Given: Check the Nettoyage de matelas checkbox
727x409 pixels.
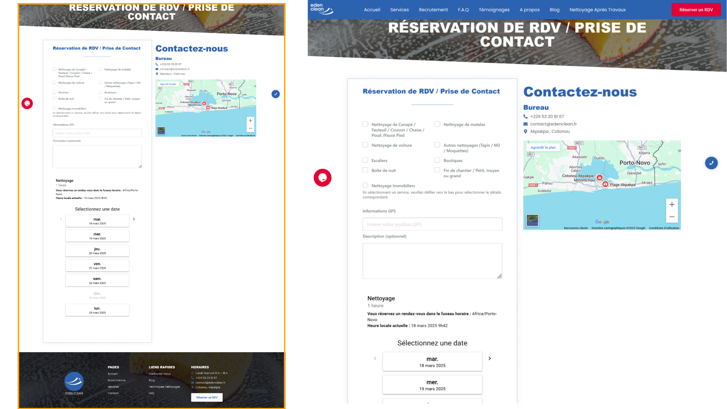Looking at the screenshot, I should [437, 124].
